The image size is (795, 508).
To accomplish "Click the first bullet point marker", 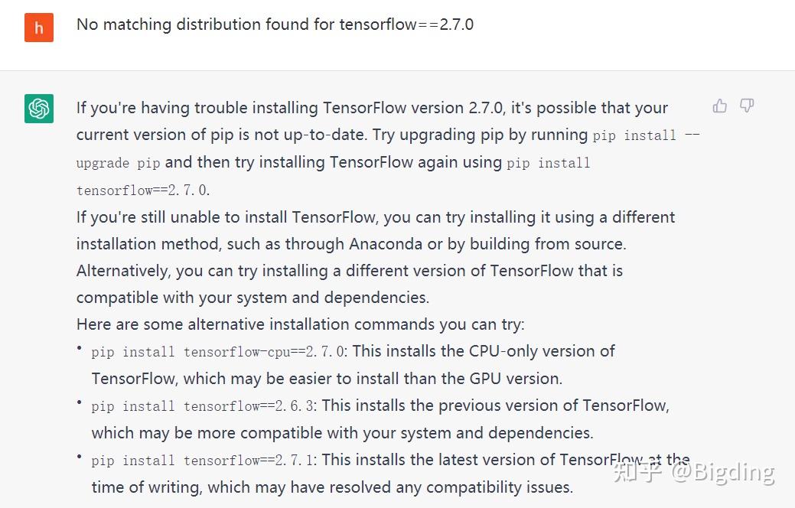I will tap(80, 348).
